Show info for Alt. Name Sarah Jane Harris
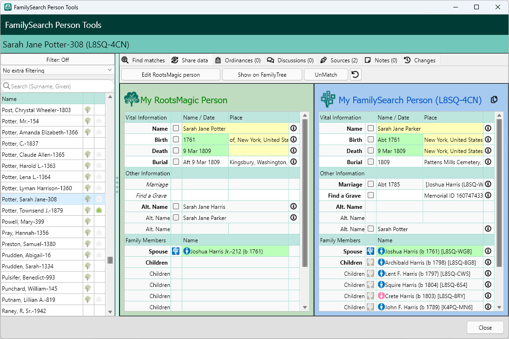509x339 pixels. 293,206
